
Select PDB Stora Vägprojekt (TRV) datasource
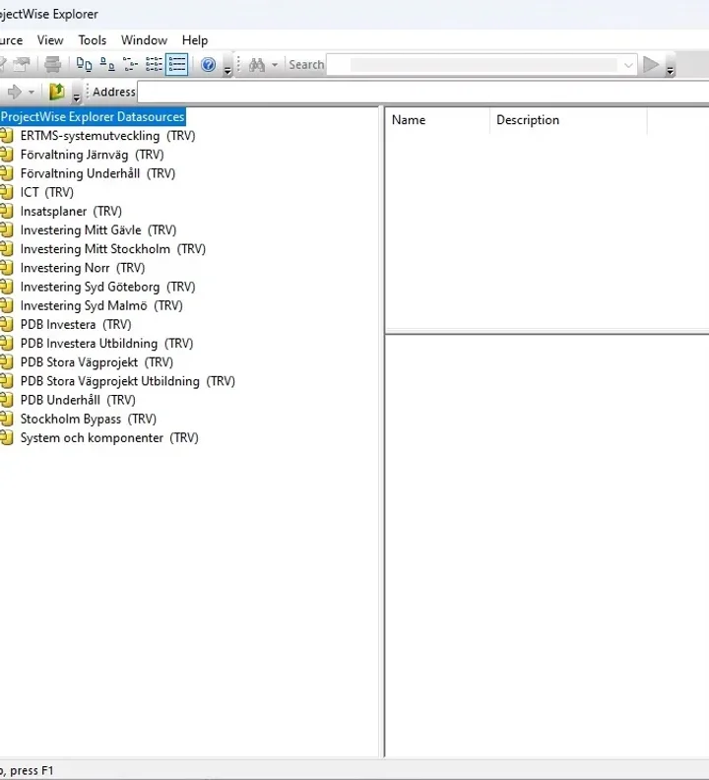[97, 362]
